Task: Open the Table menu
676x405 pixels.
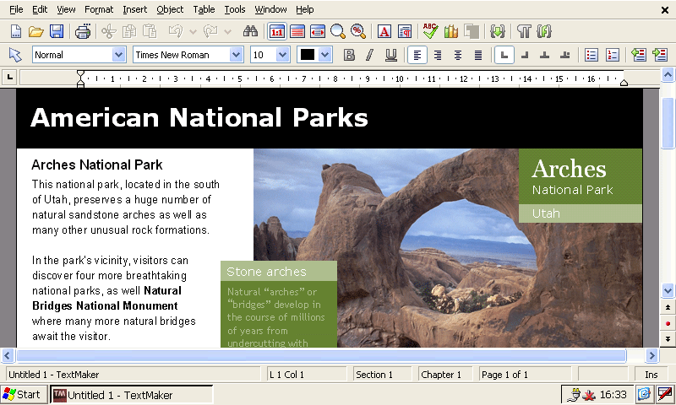Action: click(x=204, y=9)
